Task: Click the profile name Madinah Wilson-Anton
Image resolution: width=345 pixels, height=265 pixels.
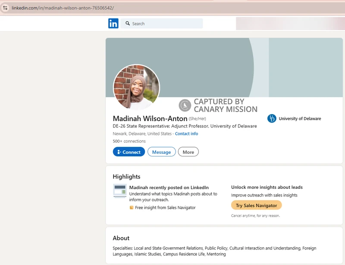Action: pos(150,118)
